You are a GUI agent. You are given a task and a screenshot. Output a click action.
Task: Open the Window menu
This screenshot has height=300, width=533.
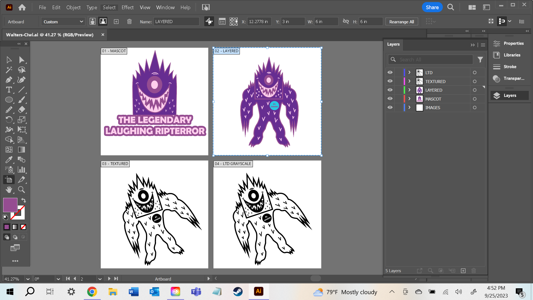165,7
